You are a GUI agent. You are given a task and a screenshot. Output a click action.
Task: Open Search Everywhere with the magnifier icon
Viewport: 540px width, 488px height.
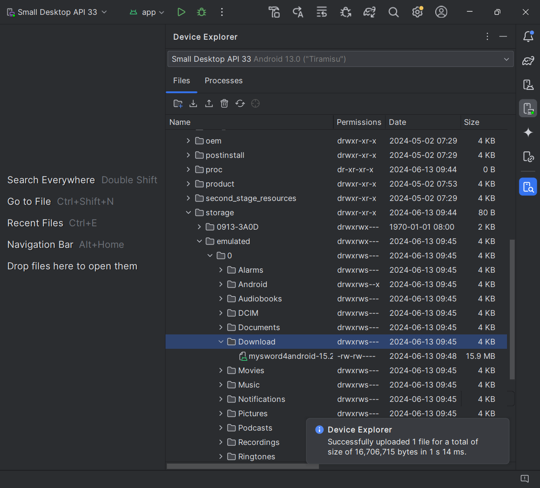click(x=393, y=12)
